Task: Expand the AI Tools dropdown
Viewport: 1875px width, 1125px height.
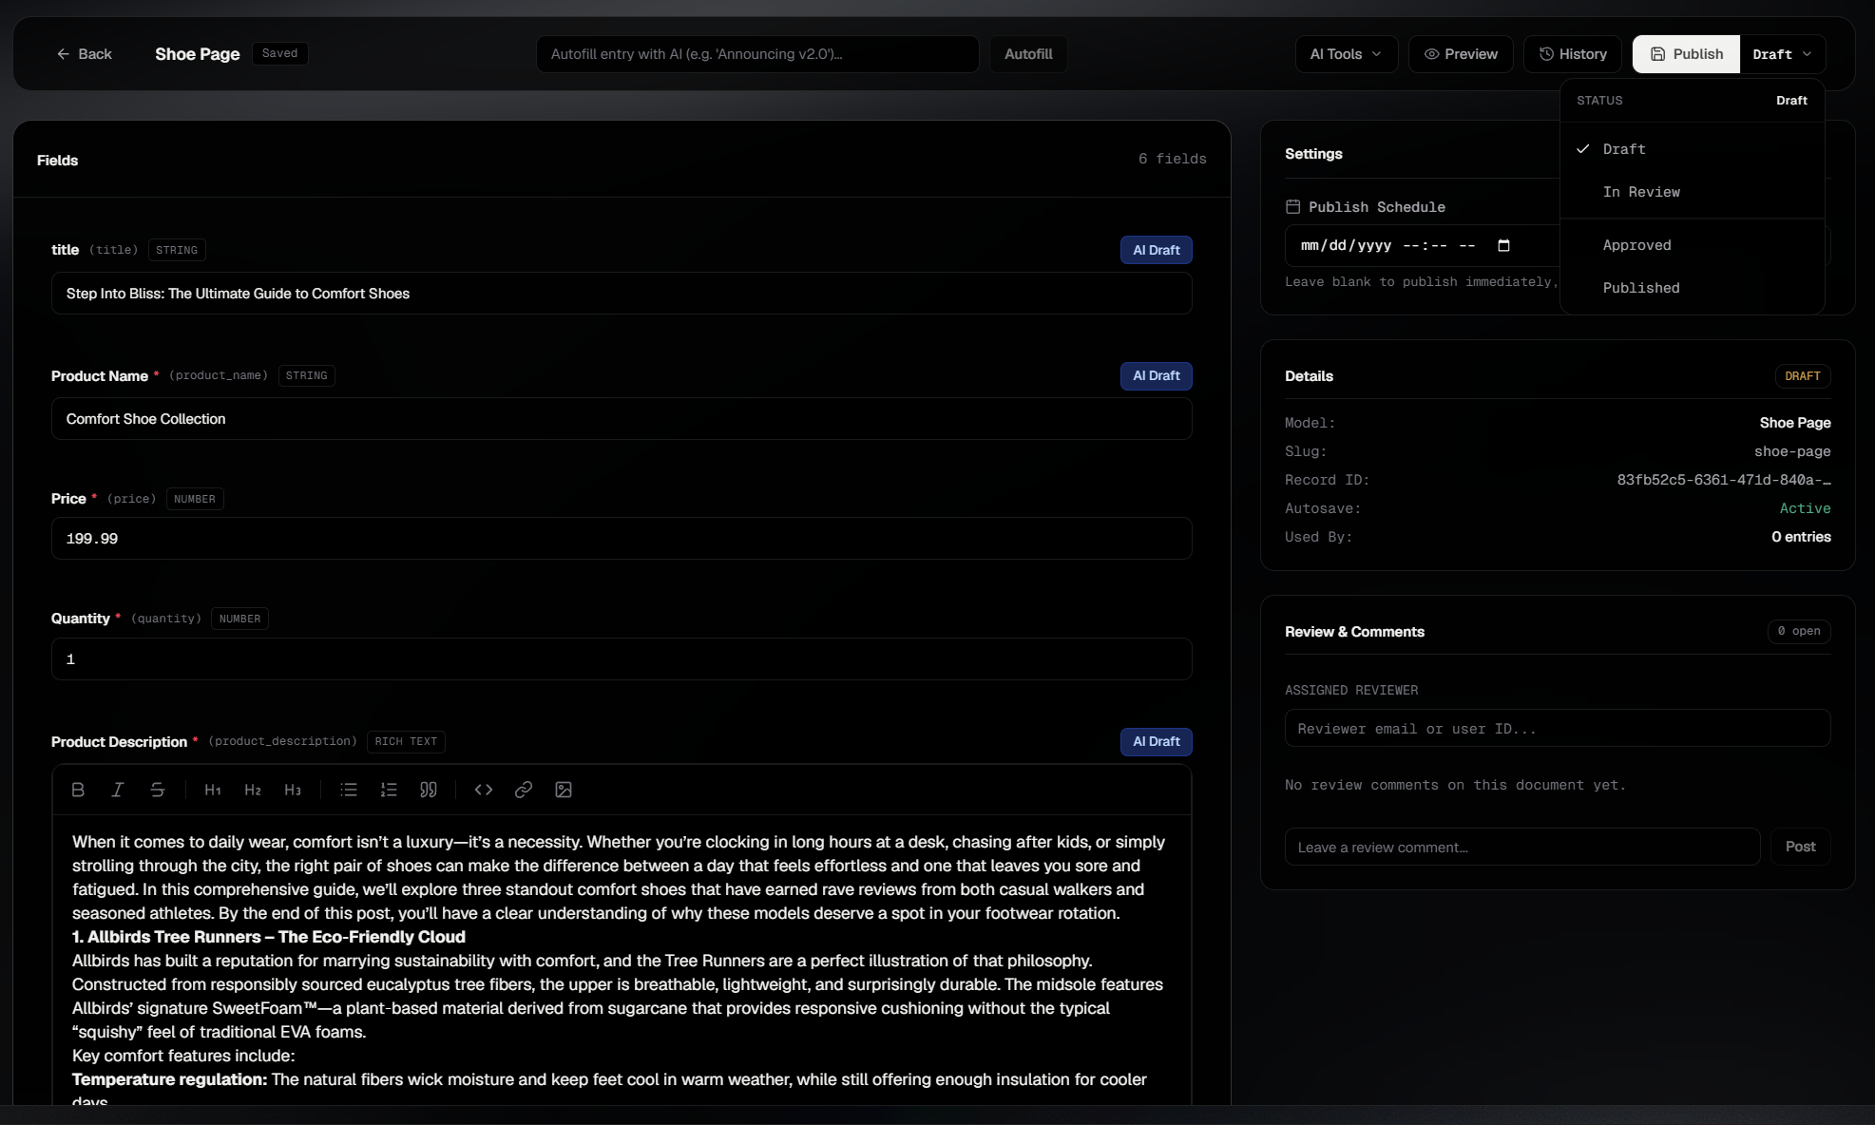Action: tap(1346, 54)
